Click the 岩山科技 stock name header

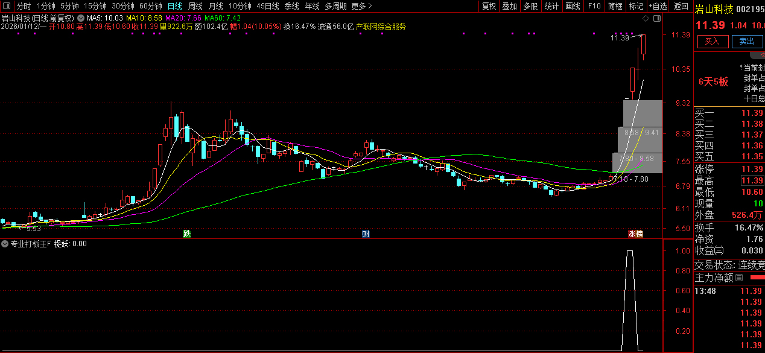click(714, 8)
